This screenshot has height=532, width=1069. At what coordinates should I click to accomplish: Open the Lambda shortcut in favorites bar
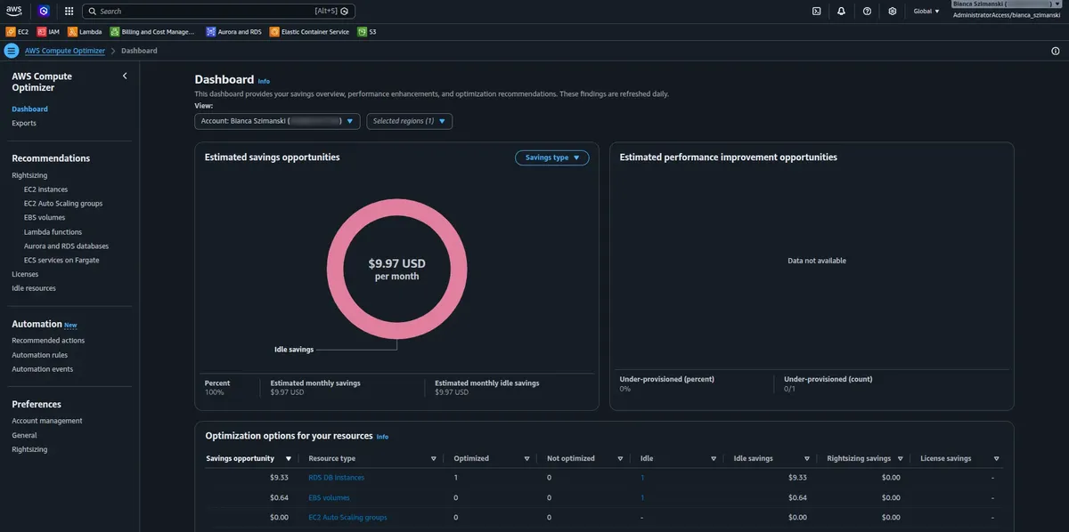click(x=85, y=31)
